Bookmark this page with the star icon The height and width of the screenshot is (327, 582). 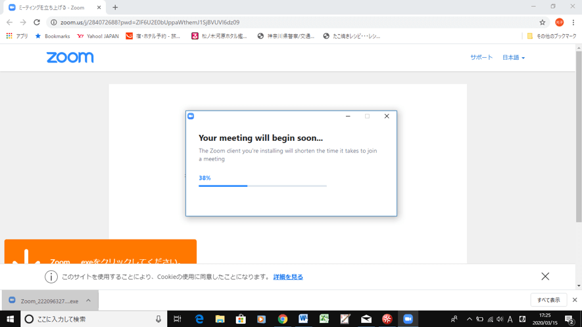543,22
